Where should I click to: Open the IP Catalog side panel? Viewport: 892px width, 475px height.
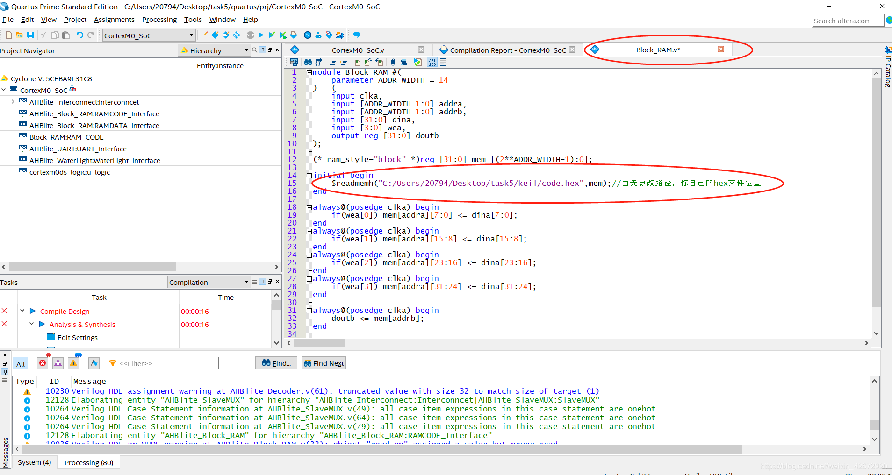click(887, 67)
